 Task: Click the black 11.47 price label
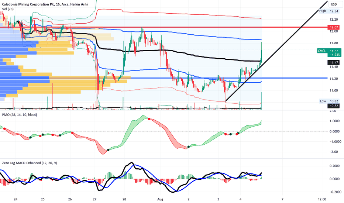(334, 62)
